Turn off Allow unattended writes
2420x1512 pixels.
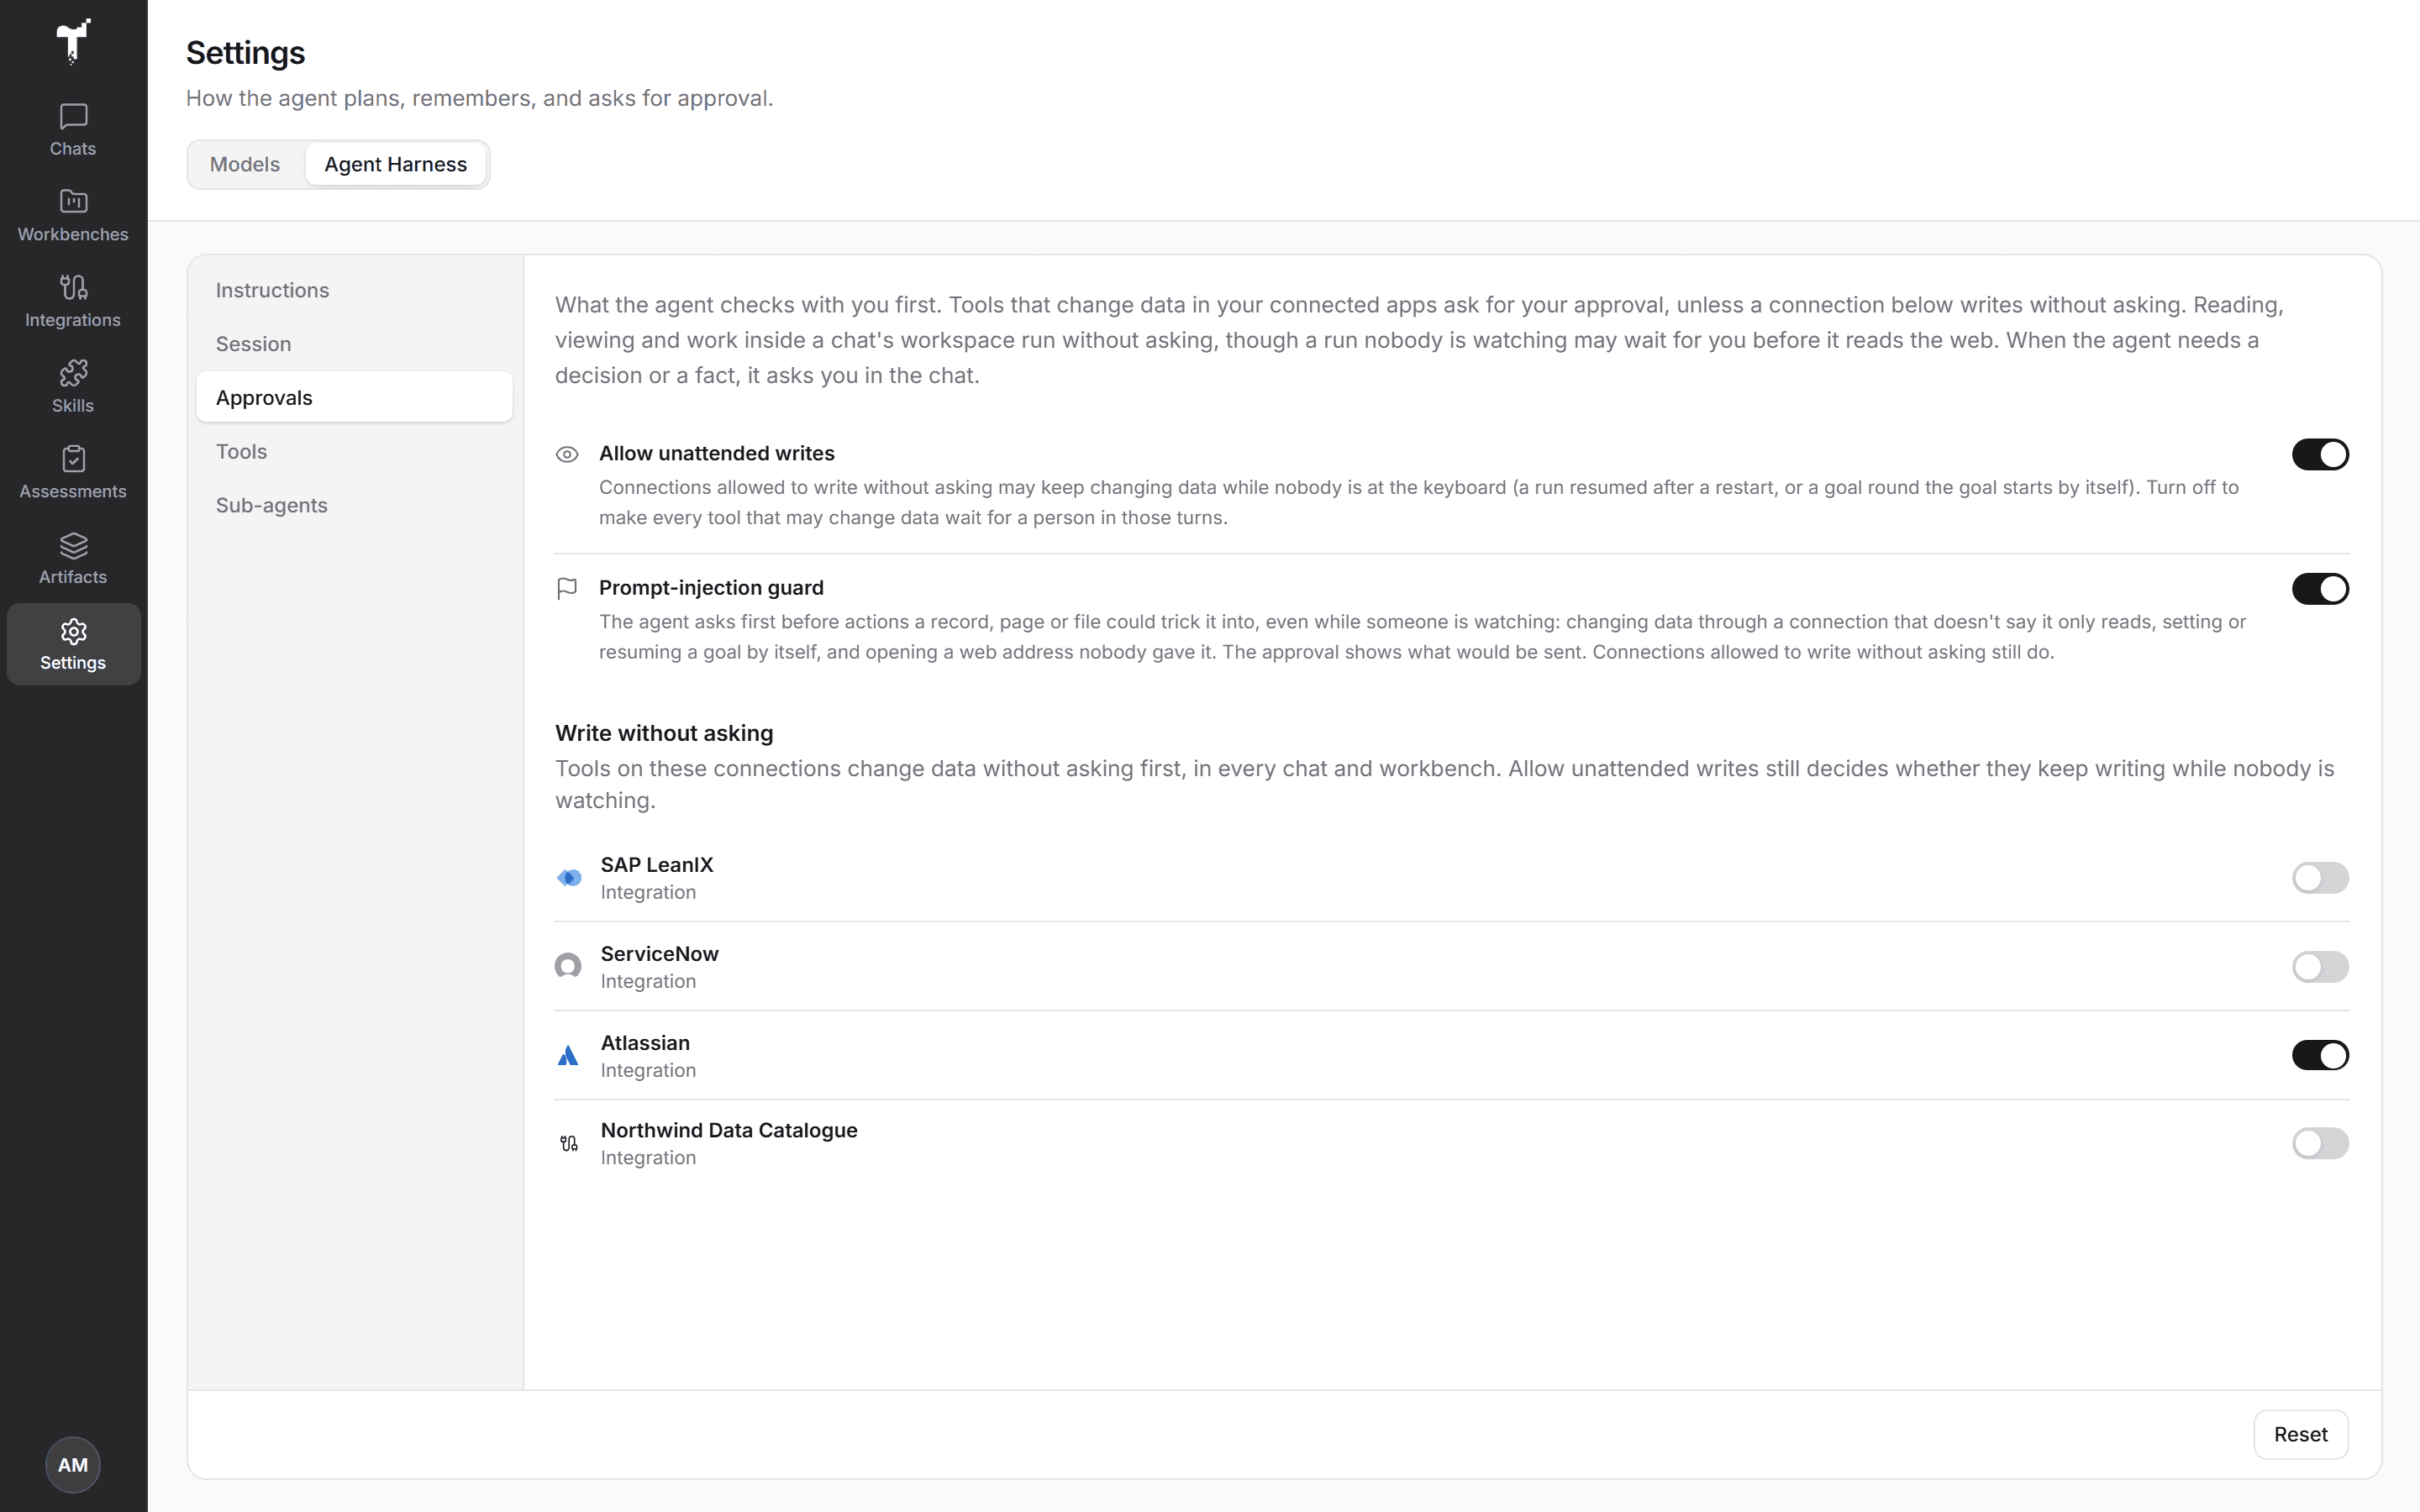pyautogui.click(x=2320, y=454)
